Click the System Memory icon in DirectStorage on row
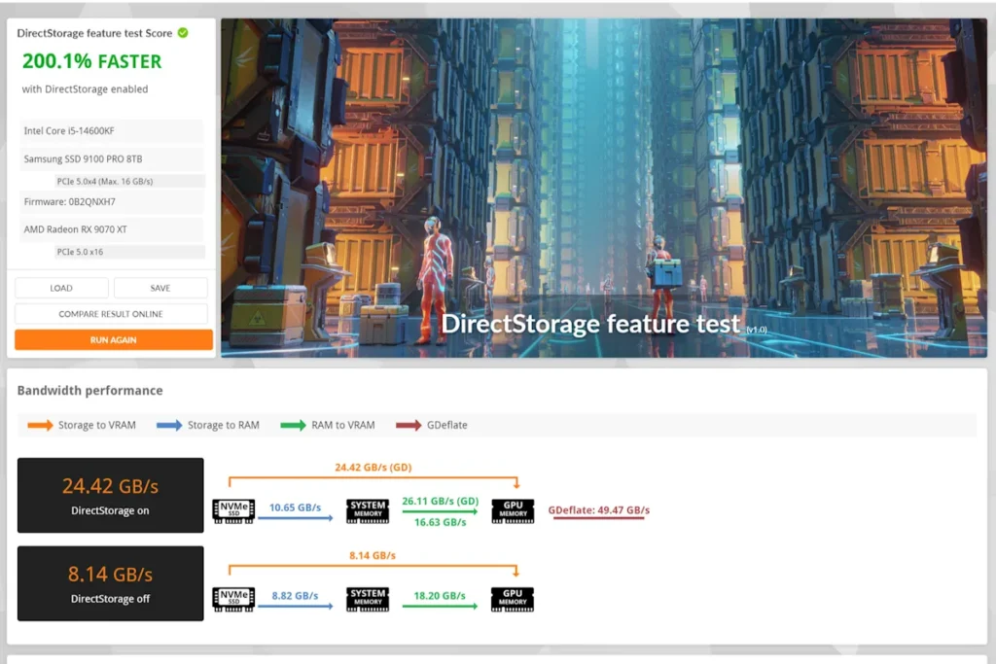996x664 pixels. 368,511
